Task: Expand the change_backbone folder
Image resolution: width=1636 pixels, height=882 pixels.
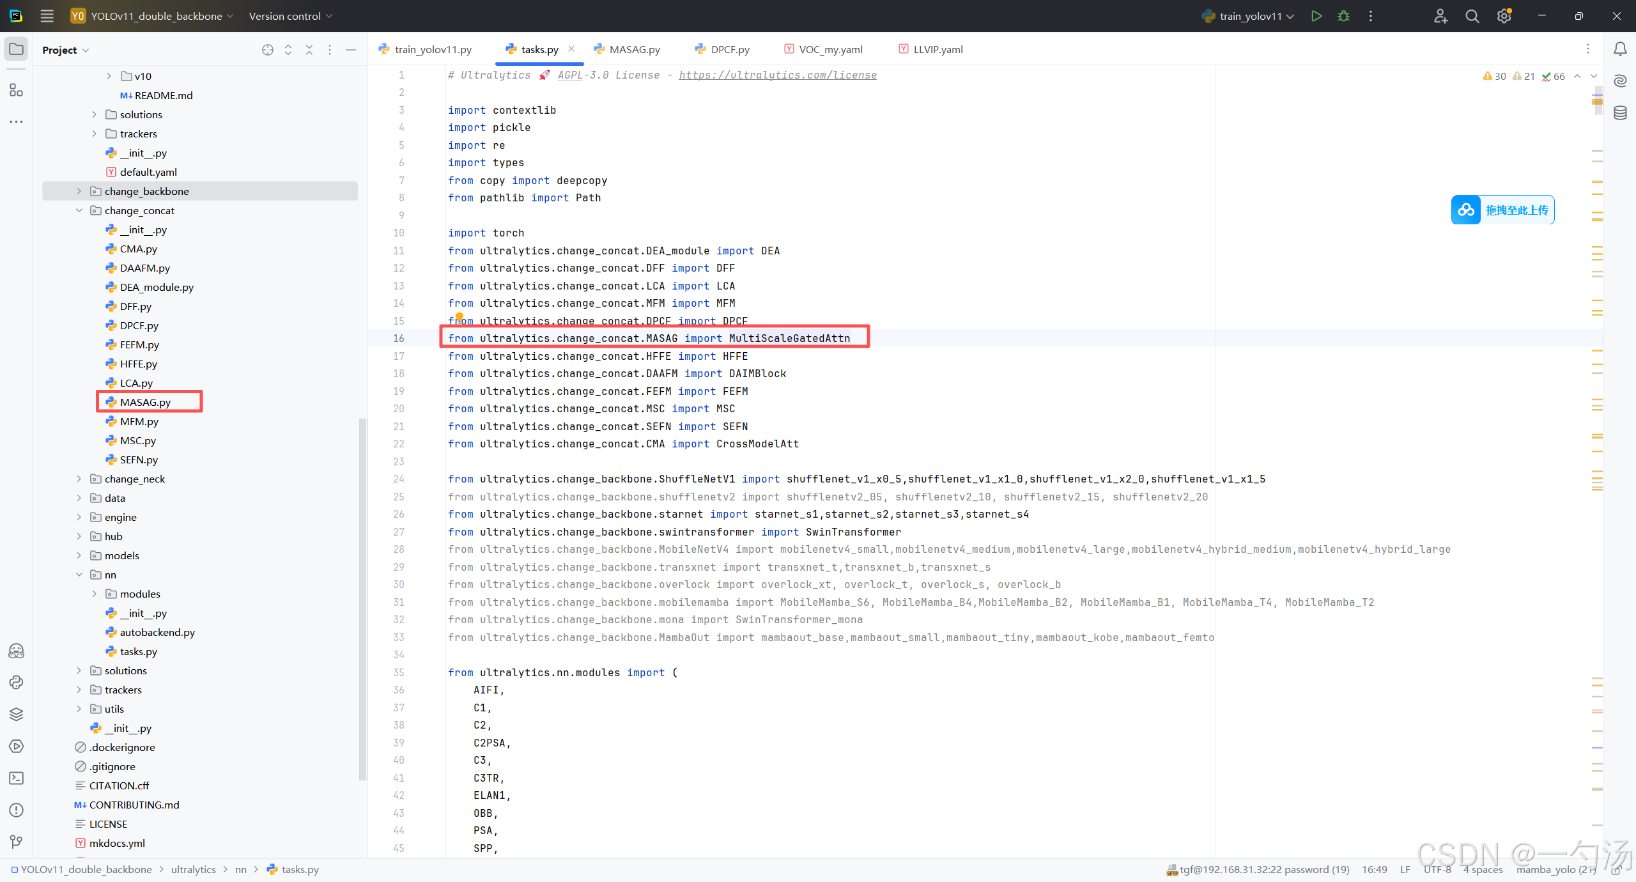Action: pyautogui.click(x=79, y=191)
